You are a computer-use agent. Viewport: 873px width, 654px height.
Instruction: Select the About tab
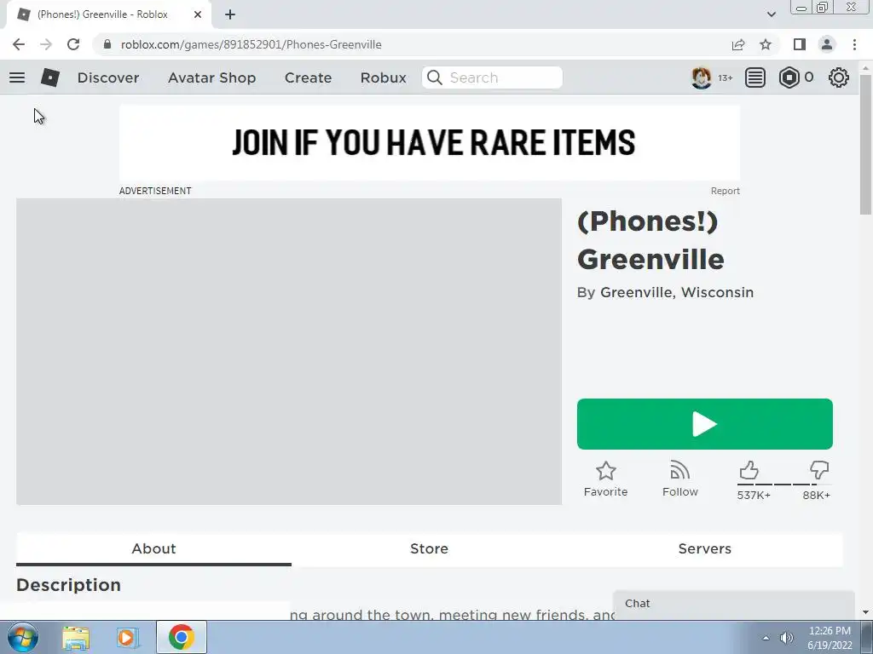pos(153,549)
